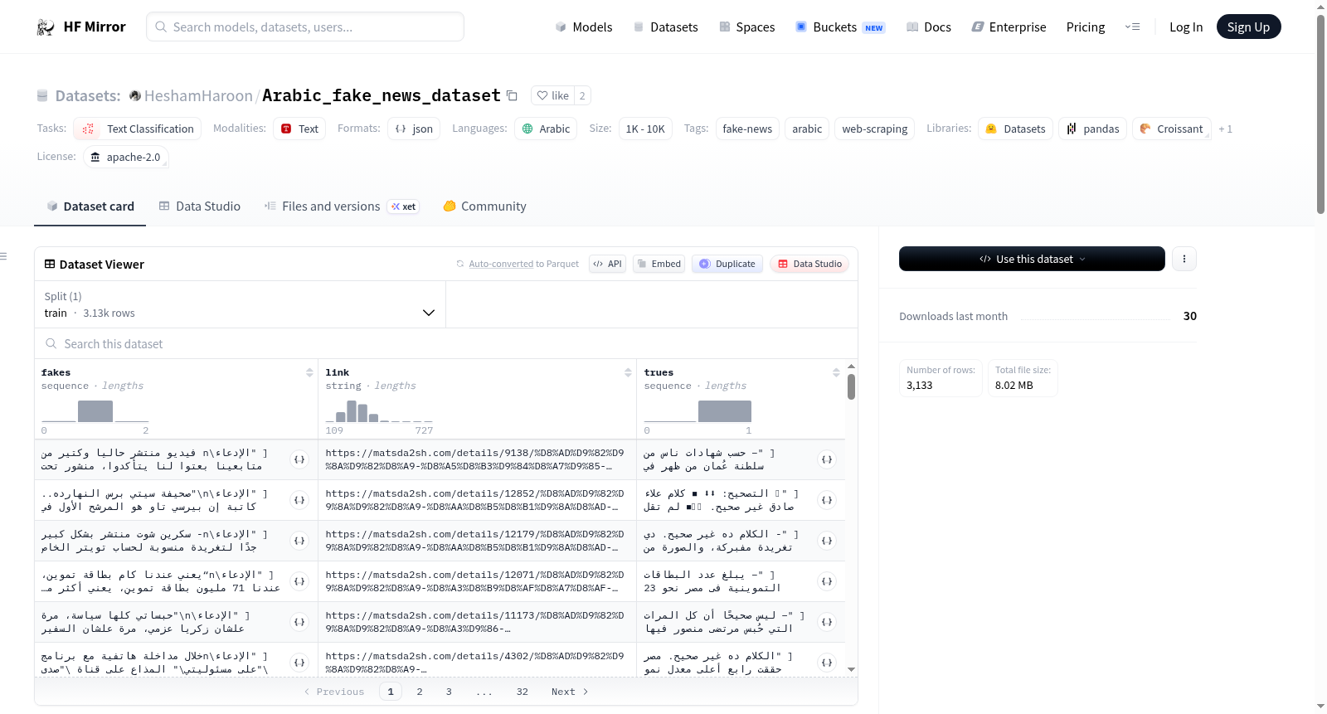Expand the JSON cell icon in the first trues row
Viewport: 1327px width, 714px height.
[x=827, y=459]
